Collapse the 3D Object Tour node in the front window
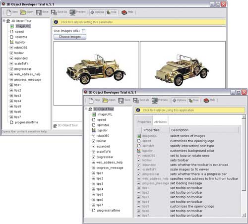This screenshot has height=224, width=248. click(x=86, y=109)
